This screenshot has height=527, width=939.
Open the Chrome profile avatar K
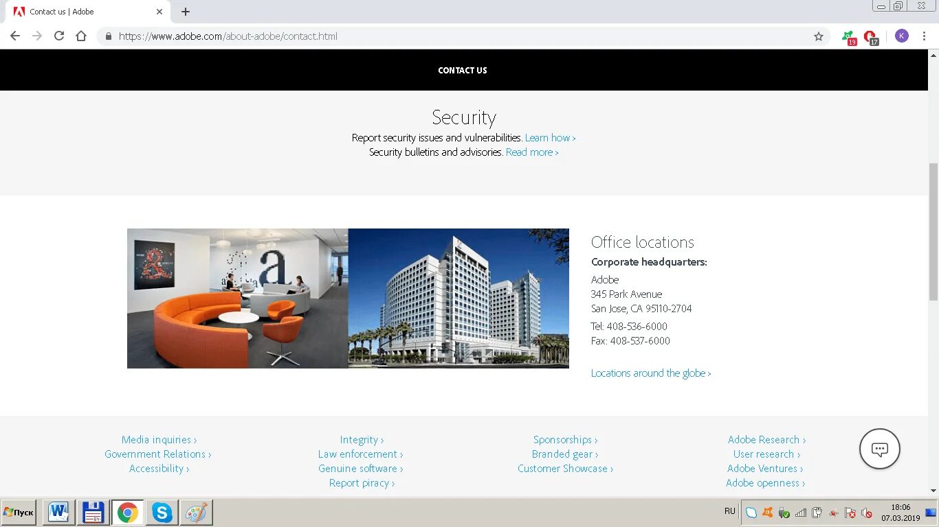pos(901,36)
